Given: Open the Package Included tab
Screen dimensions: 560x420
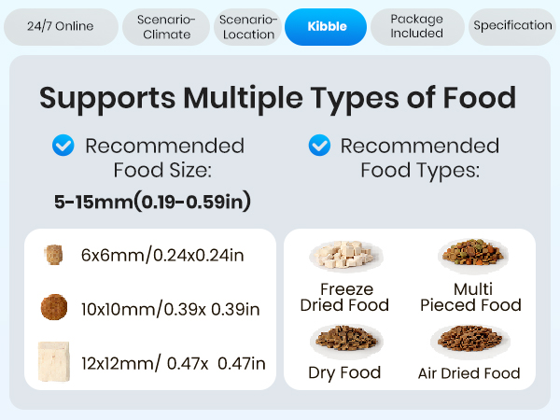Looking at the screenshot, I should [x=416, y=26].
